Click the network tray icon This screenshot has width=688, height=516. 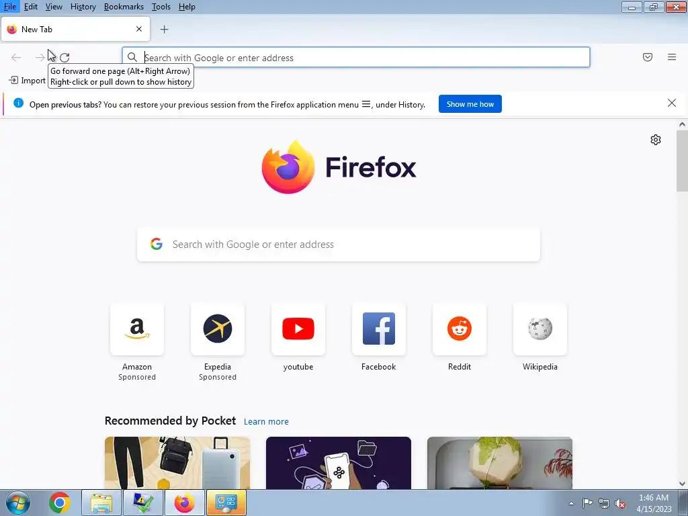604,503
